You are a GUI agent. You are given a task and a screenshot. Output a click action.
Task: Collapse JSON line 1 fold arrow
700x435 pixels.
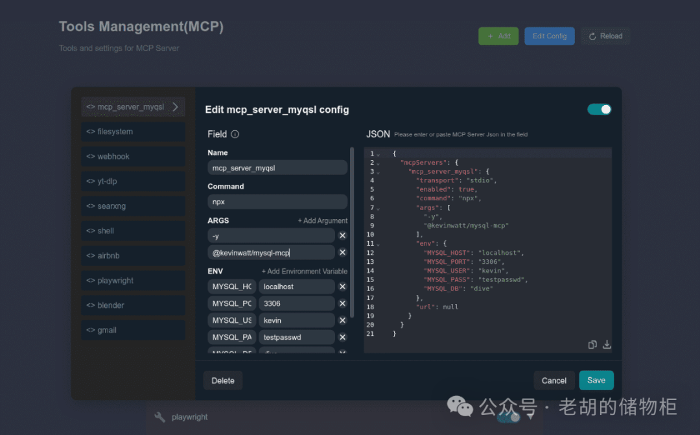[x=378, y=154]
